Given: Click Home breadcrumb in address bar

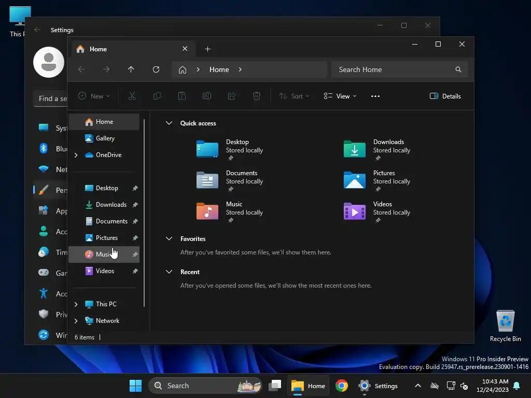Looking at the screenshot, I should coord(219,69).
